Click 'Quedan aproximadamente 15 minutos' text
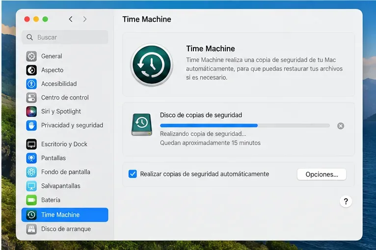Viewport: 376px width, 250px height. tap(210, 143)
